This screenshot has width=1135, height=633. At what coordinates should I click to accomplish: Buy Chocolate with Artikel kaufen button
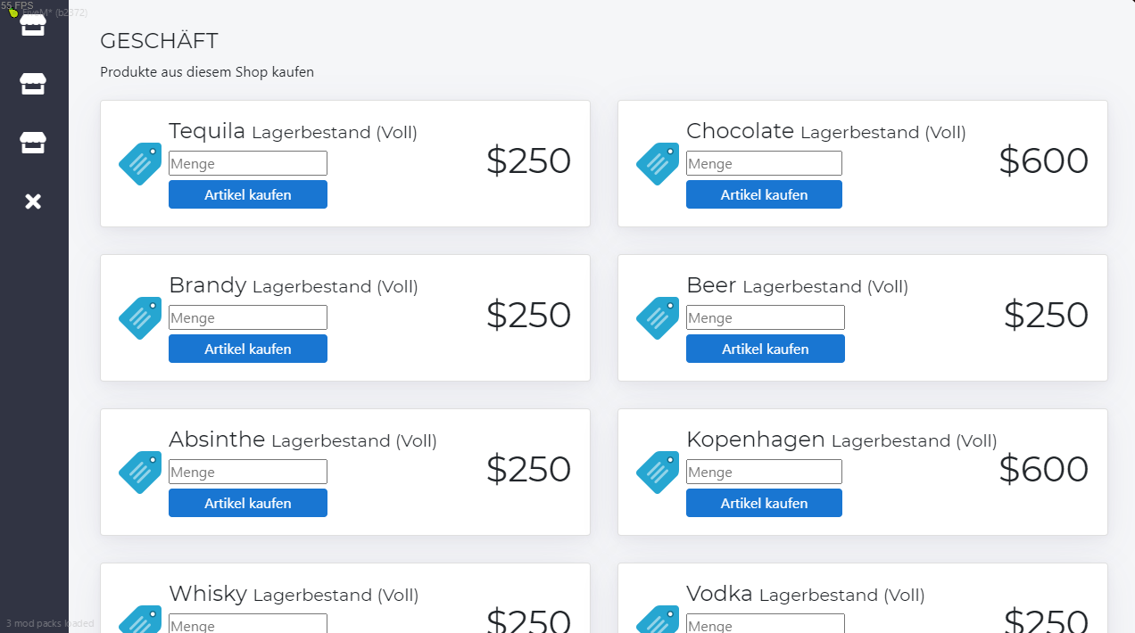click(x=764, y=194)
